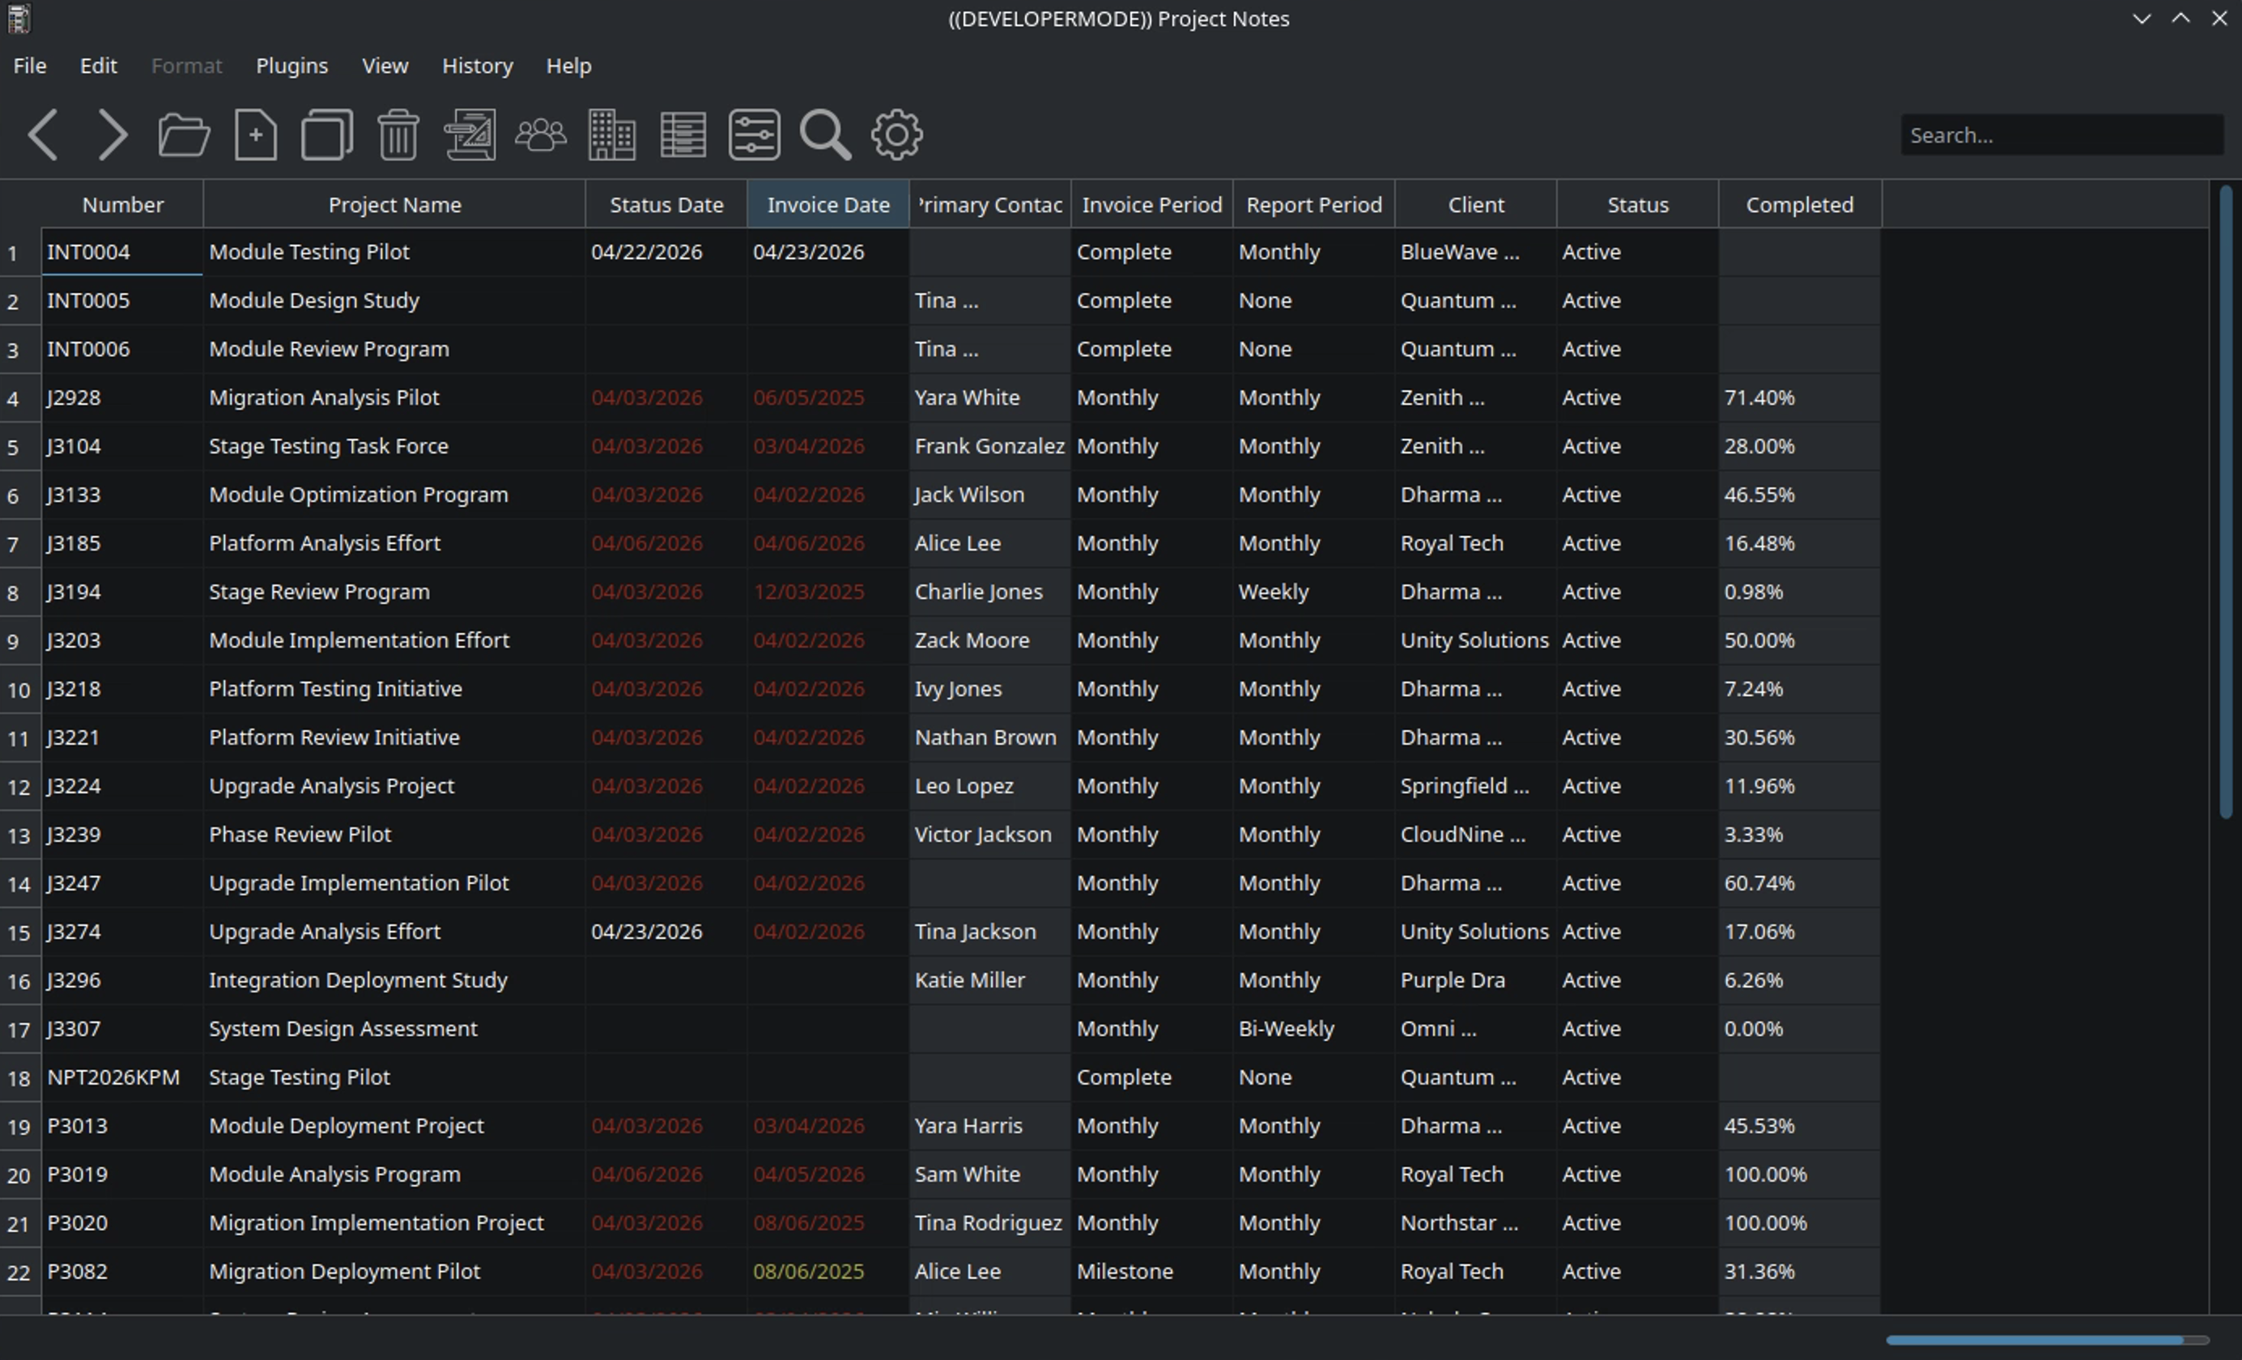Select status date 04/23/2026 for J3274
Screen dimensions: 2242x1360
666,932
